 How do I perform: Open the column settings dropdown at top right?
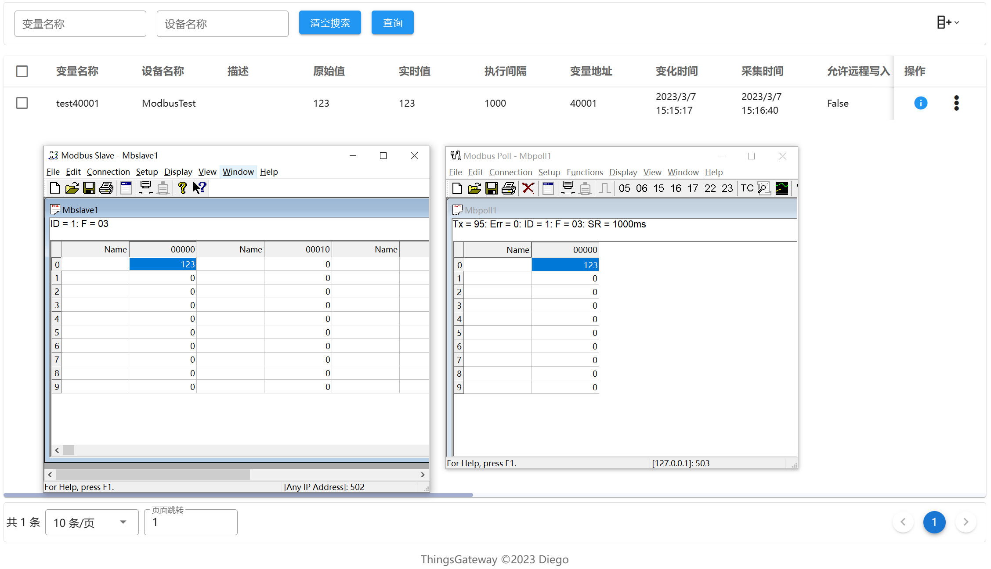pos(948,22)
